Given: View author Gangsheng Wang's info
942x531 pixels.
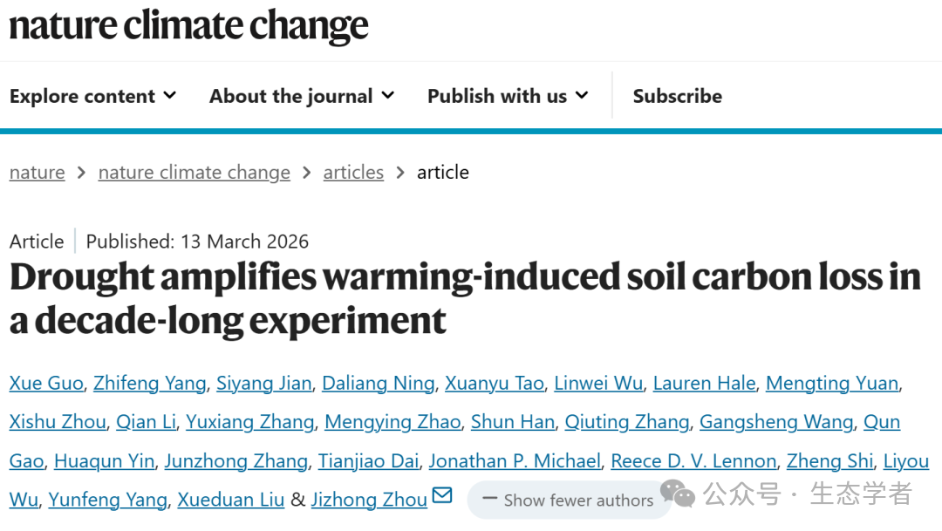Looking at the screenshot, I should pos(775,422).
